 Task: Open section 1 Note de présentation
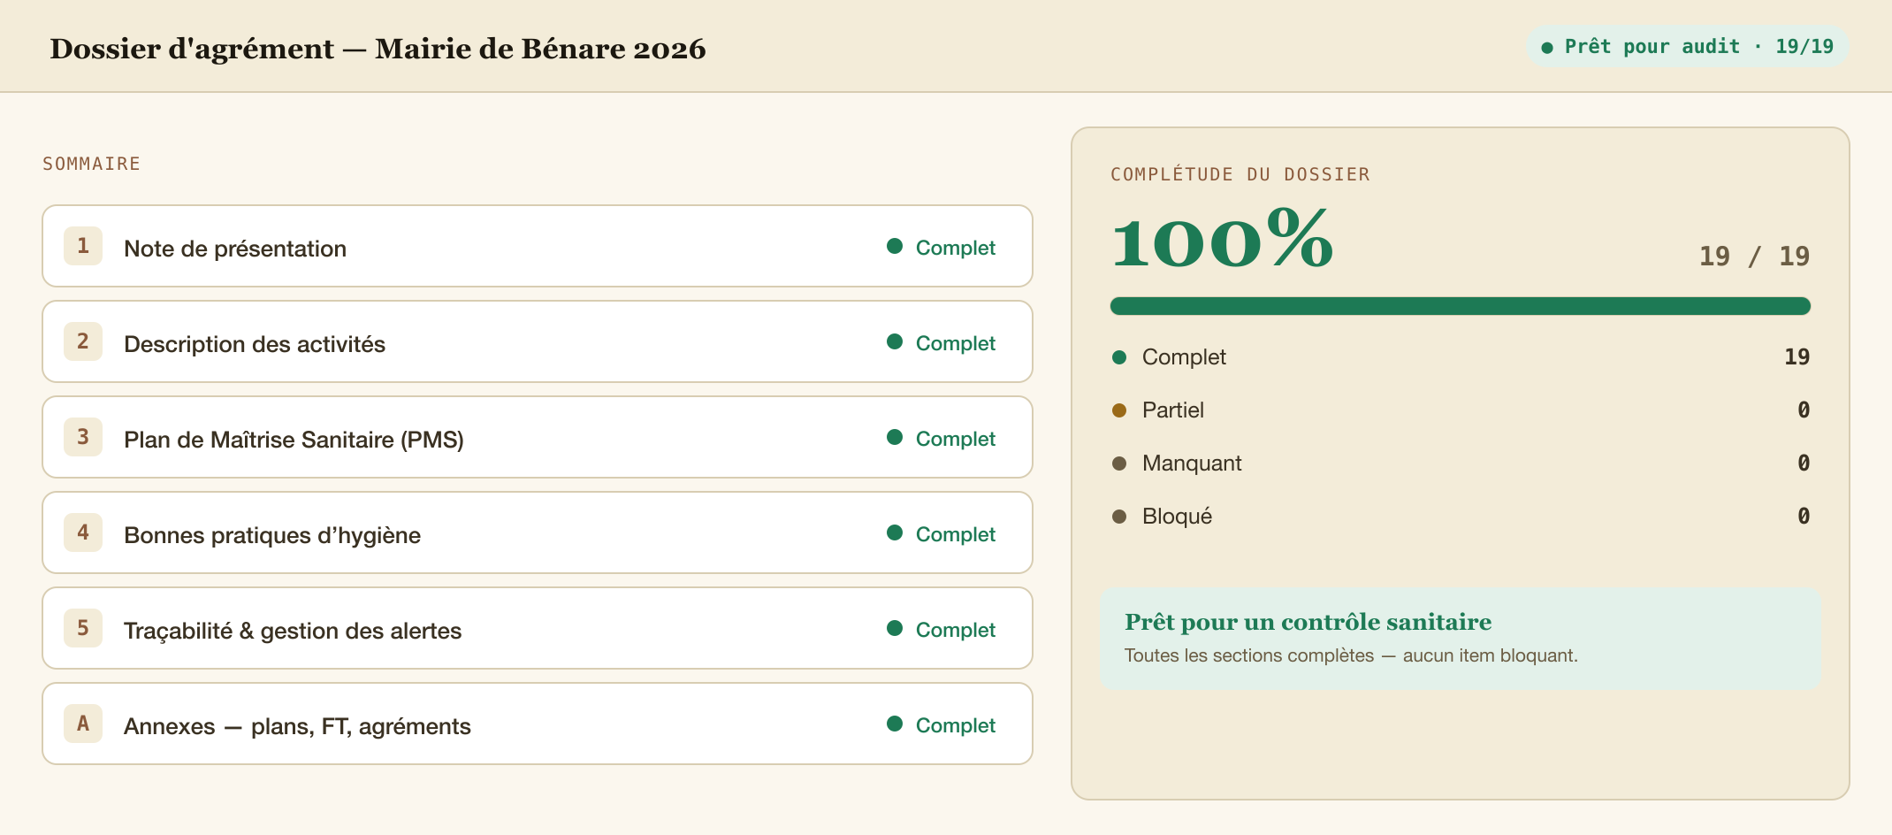tap(538, 246)
